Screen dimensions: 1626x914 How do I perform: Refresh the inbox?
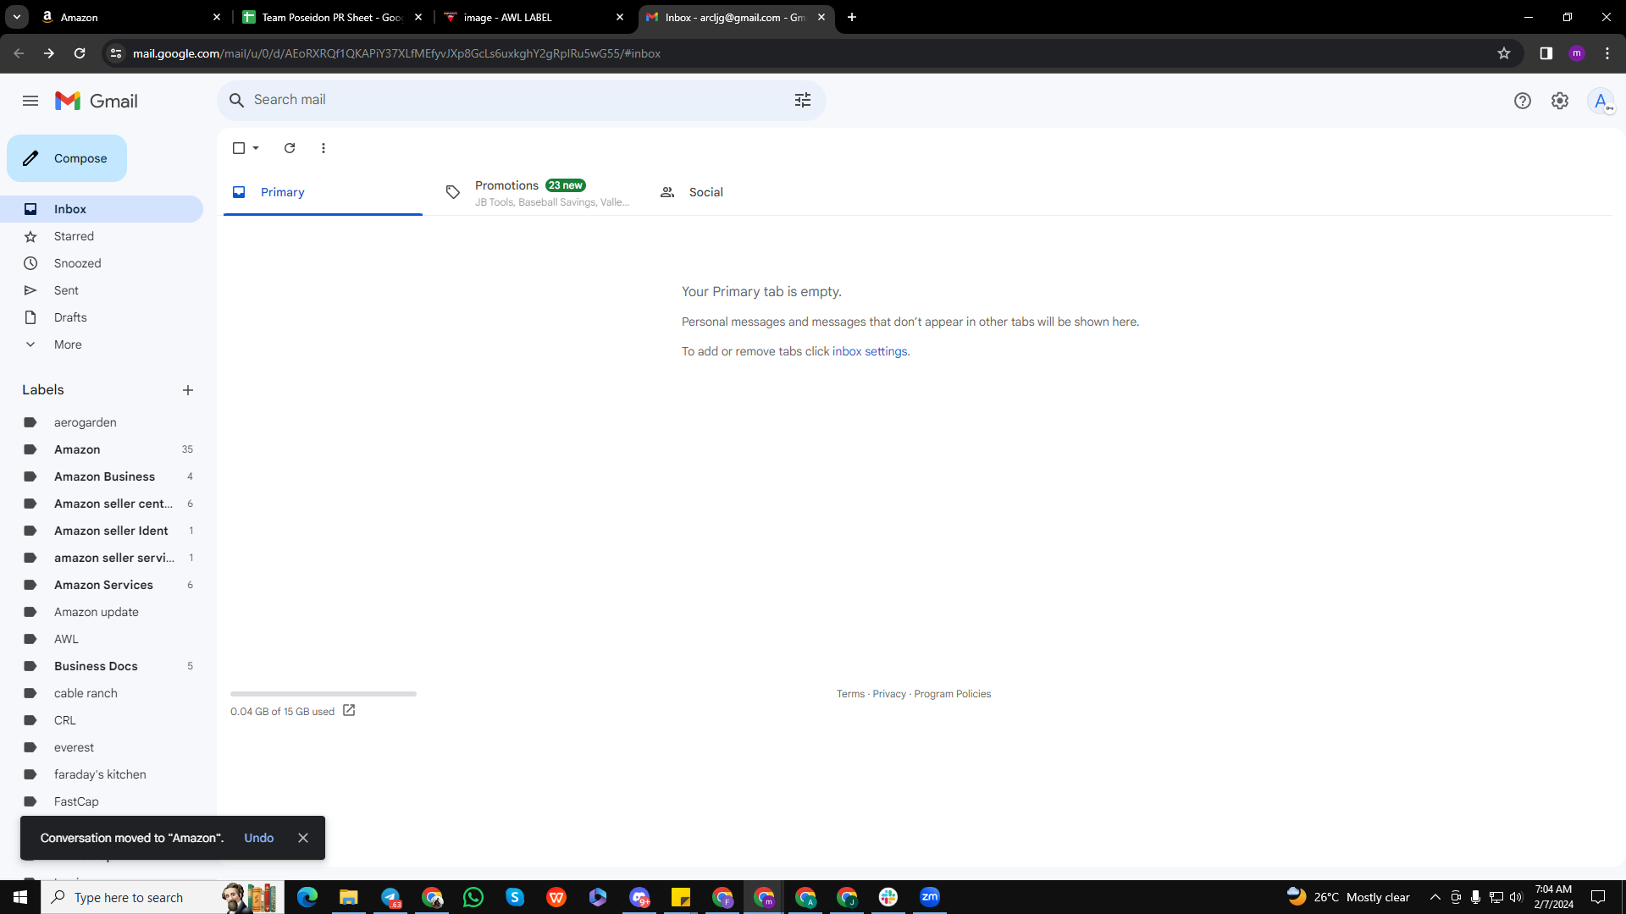click(290, 148)
